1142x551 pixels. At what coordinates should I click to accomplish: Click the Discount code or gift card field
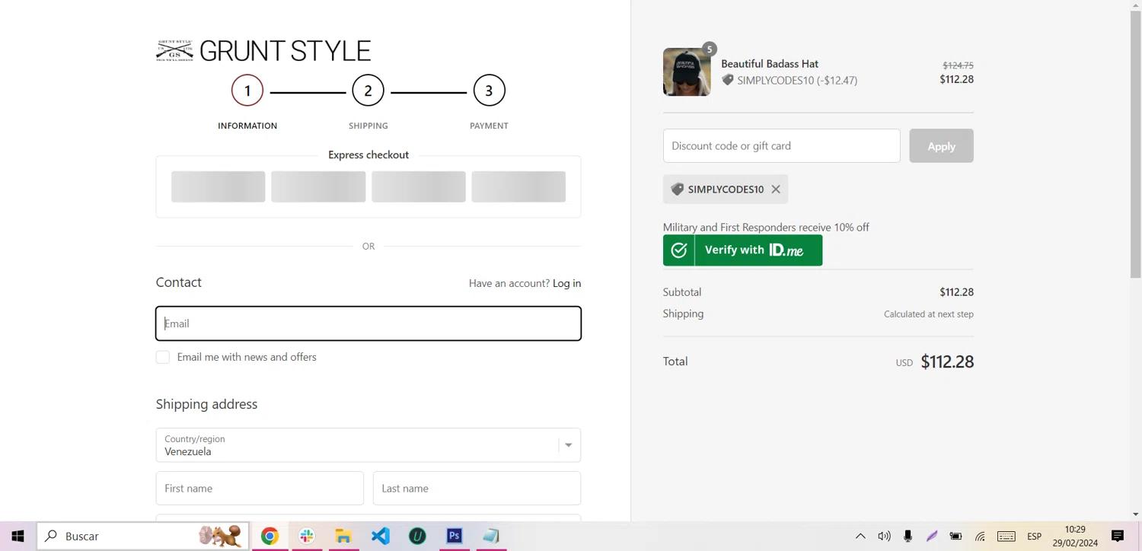[782, 145]
